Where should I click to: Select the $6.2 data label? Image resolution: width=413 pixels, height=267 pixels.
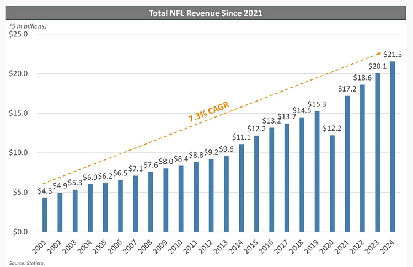[105, 176]
